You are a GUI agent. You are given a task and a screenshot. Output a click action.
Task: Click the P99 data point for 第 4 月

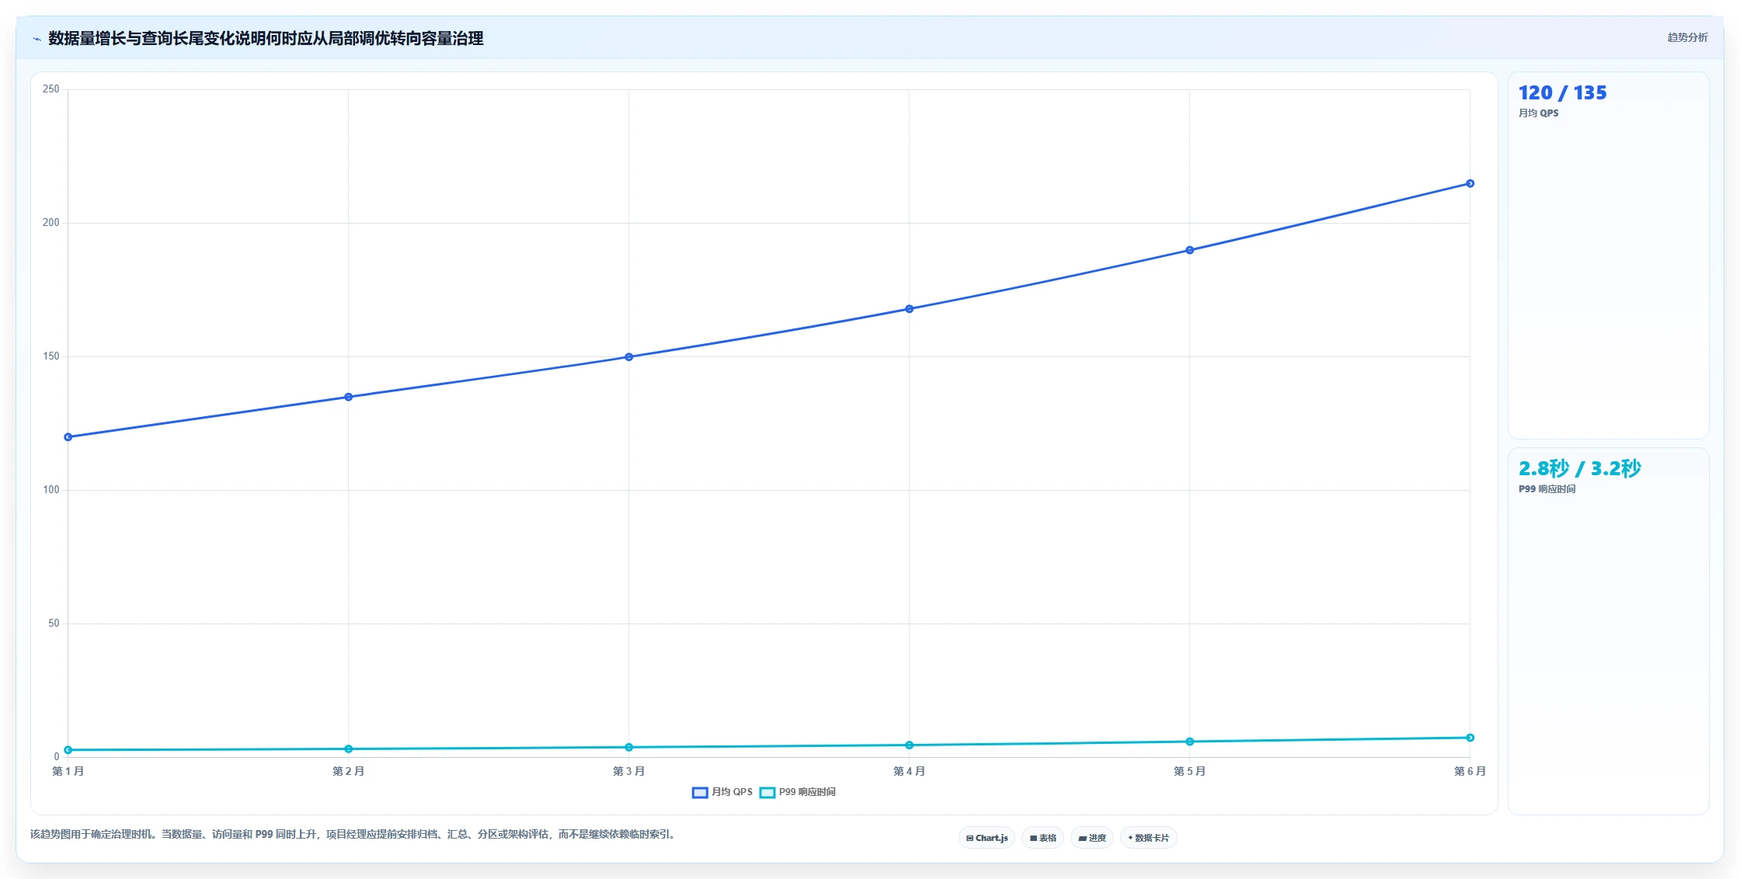[910, 745]
